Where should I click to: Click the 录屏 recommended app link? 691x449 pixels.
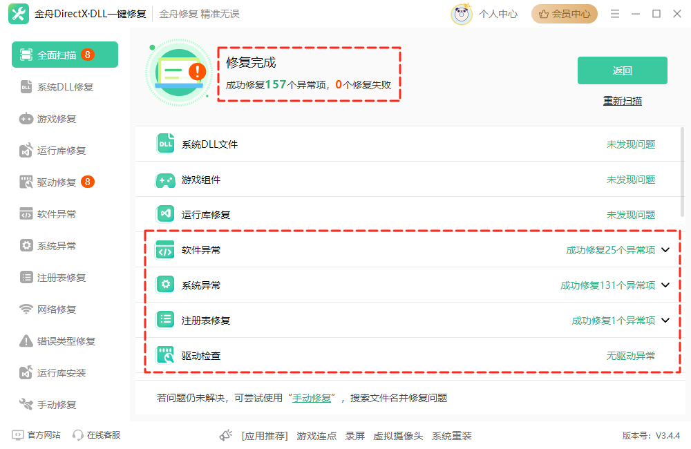pos(354,436)
